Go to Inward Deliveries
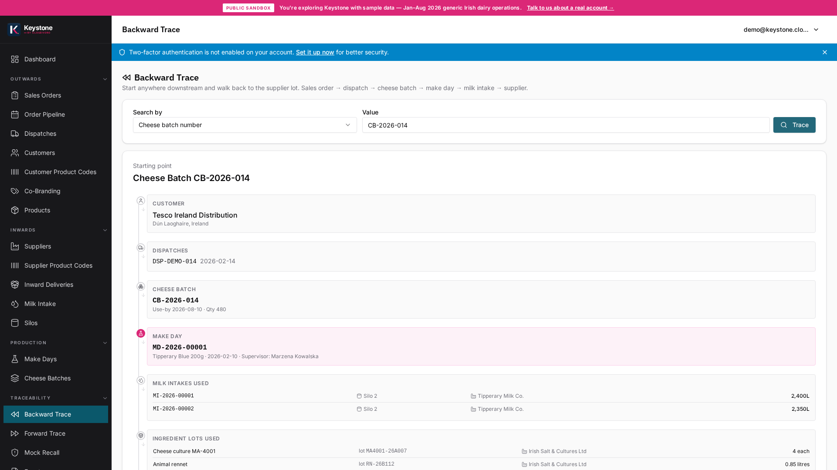837x470 pixels. pos(56,285)
